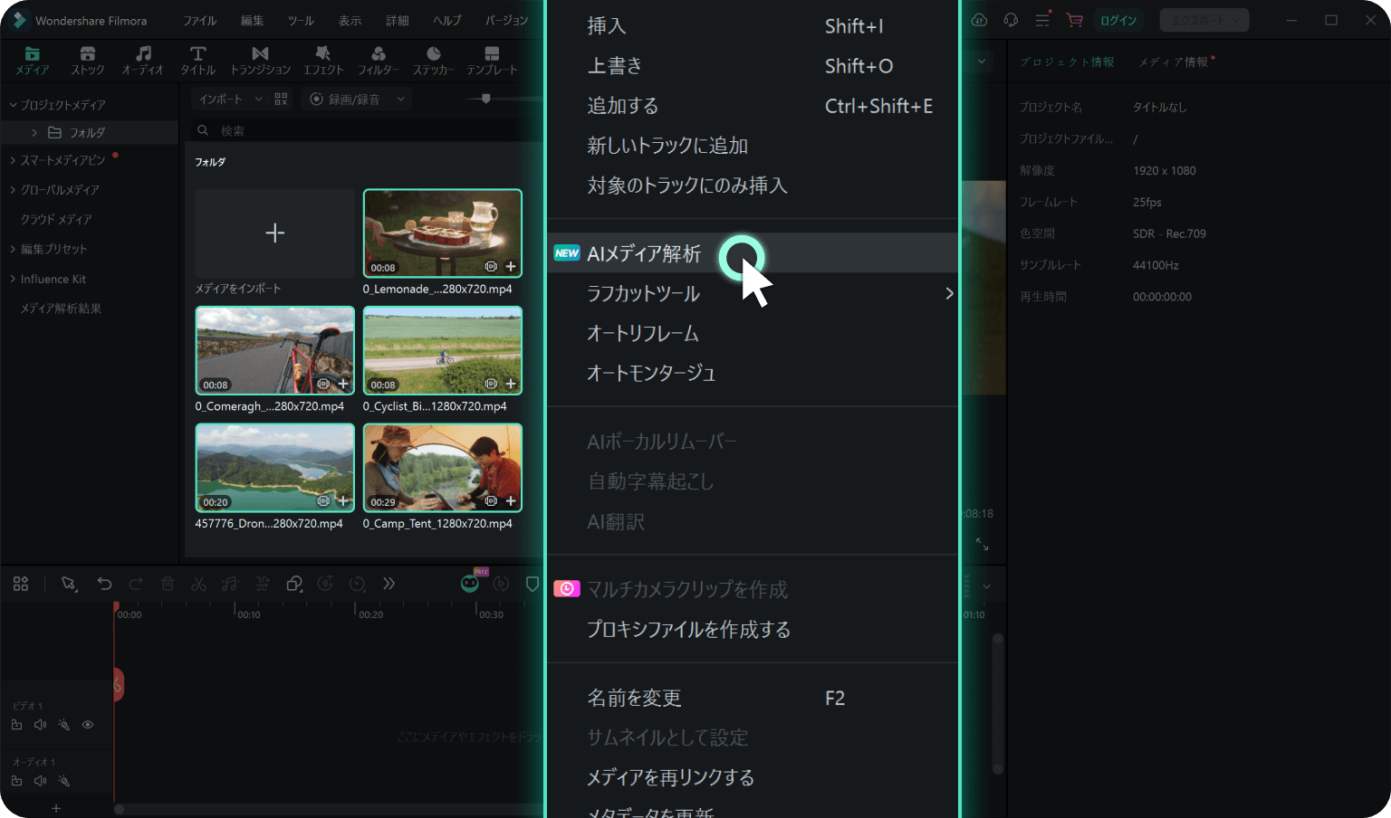Open the cloud sync icon in title bar
This screenshot has width=1391, height=818.
coord(979,20)
